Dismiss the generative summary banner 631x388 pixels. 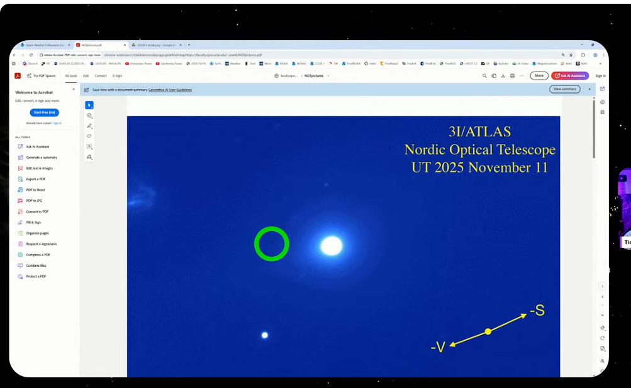(589, 89)
